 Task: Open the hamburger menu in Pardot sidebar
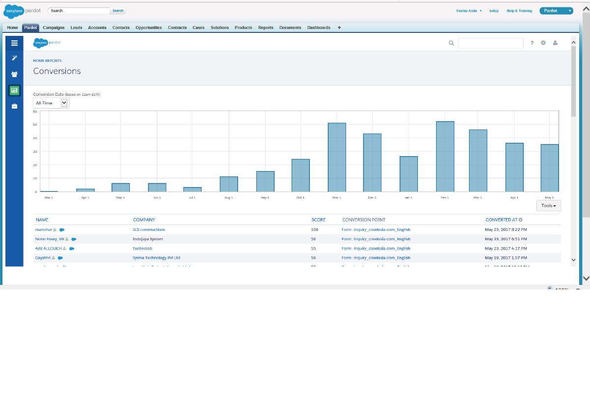click(x=14, y=43)
